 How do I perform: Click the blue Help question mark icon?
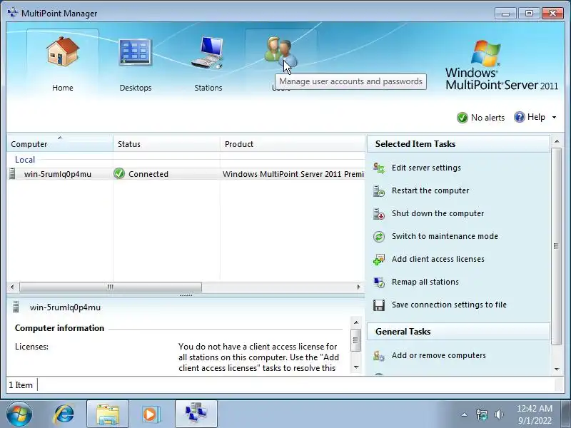coord(520,117)
